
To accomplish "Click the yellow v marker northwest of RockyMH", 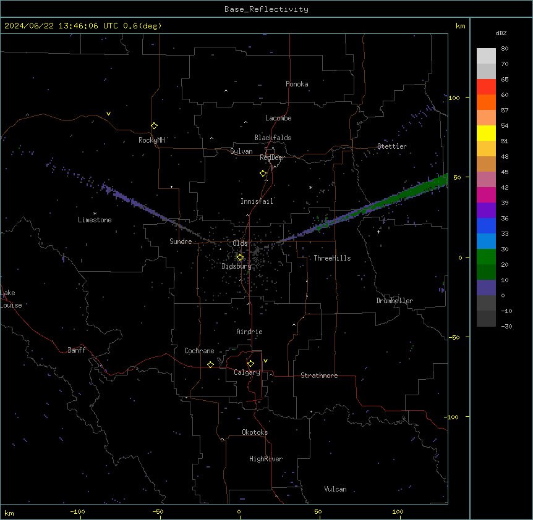I will [x=108, y=114].
